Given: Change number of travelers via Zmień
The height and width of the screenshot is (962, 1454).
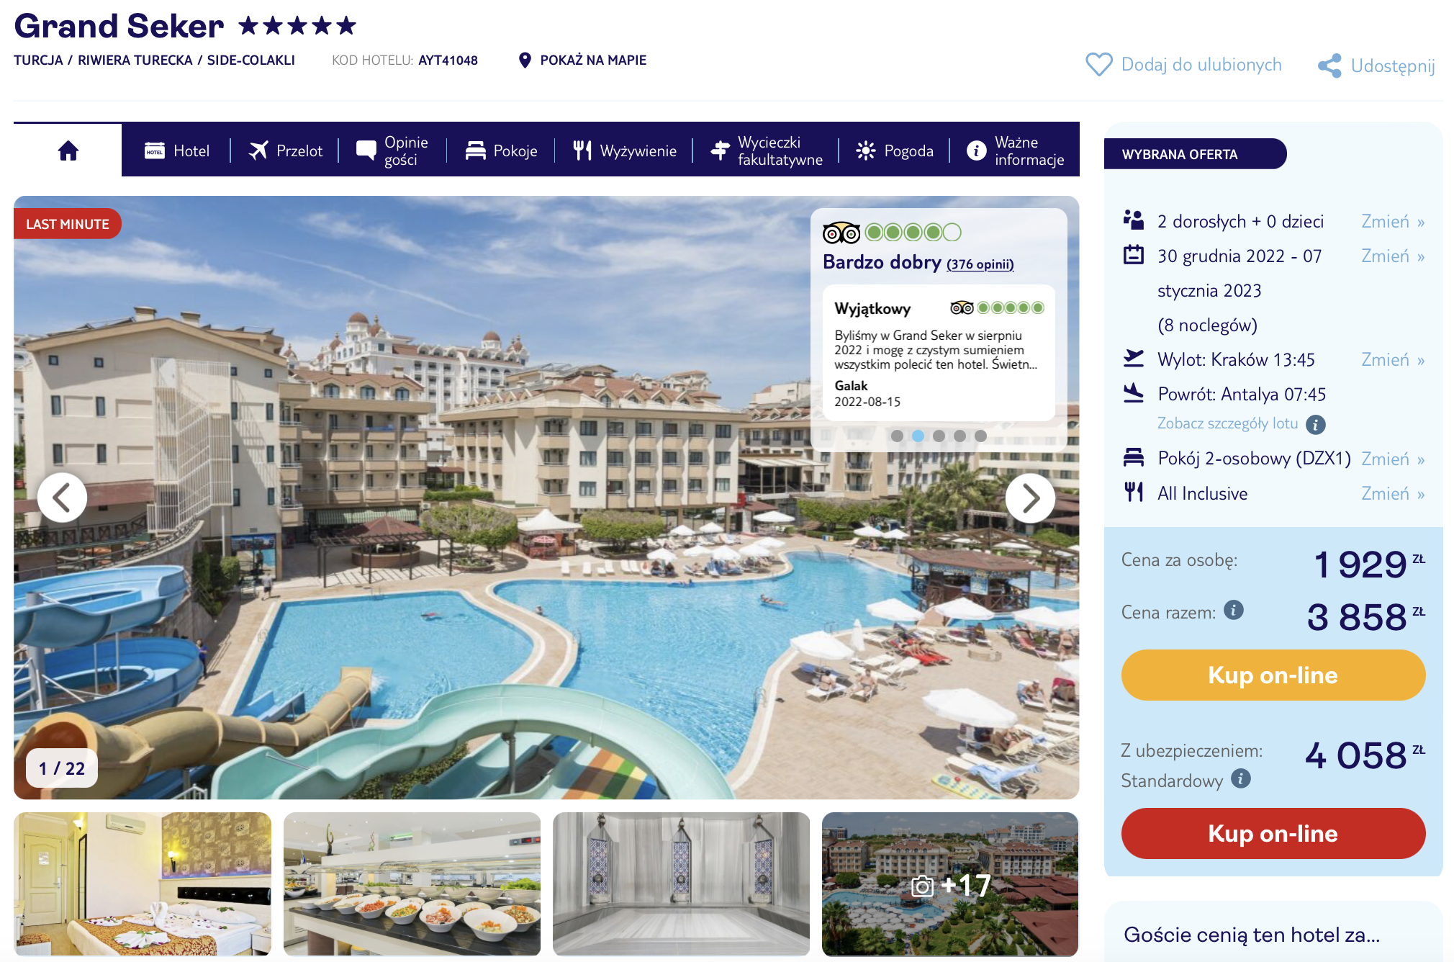Looking at the screenshot, I should point(1392,221).
